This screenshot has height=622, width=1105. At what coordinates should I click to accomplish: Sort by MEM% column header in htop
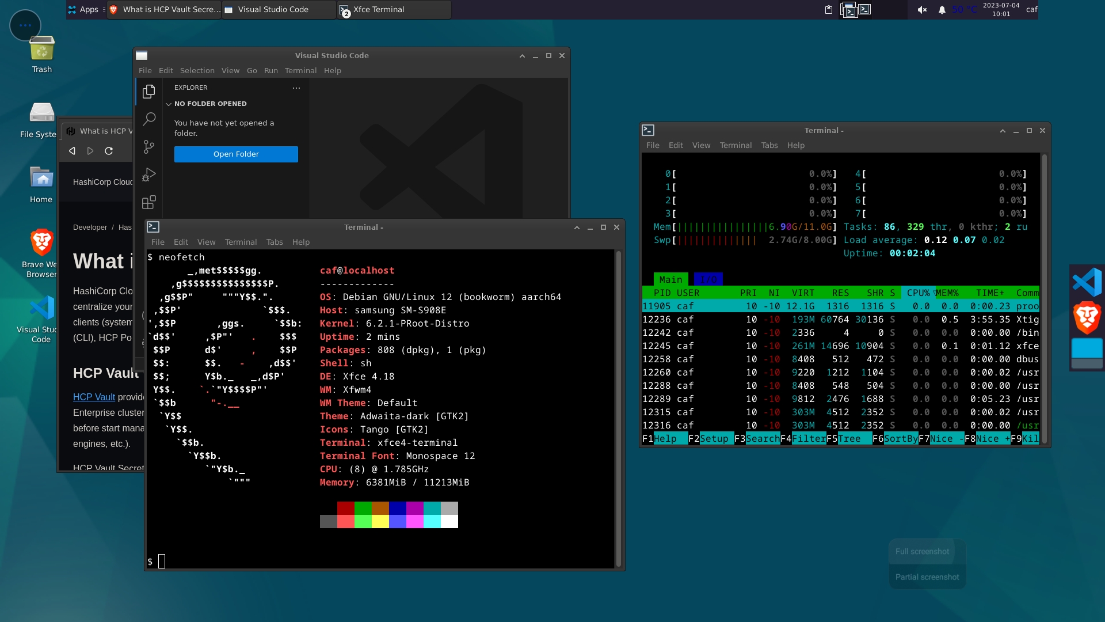[947, 293]
